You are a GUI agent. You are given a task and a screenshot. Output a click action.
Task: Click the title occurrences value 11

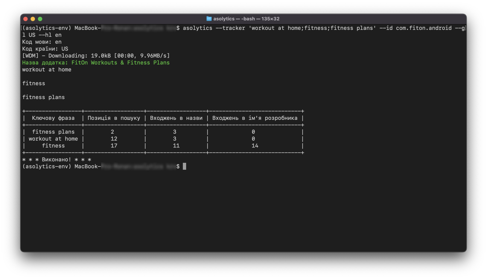(x=176, y=146)
